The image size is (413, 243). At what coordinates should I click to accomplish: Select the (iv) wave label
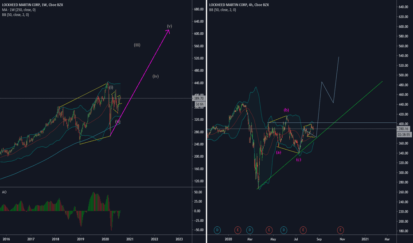156,76
